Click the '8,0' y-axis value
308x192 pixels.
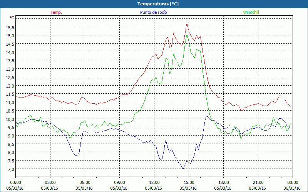click(11, 152)
